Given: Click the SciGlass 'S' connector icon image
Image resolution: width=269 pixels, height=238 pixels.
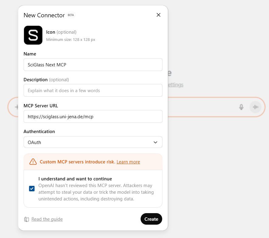Looking at the screenshot, I should pos(33,35).
